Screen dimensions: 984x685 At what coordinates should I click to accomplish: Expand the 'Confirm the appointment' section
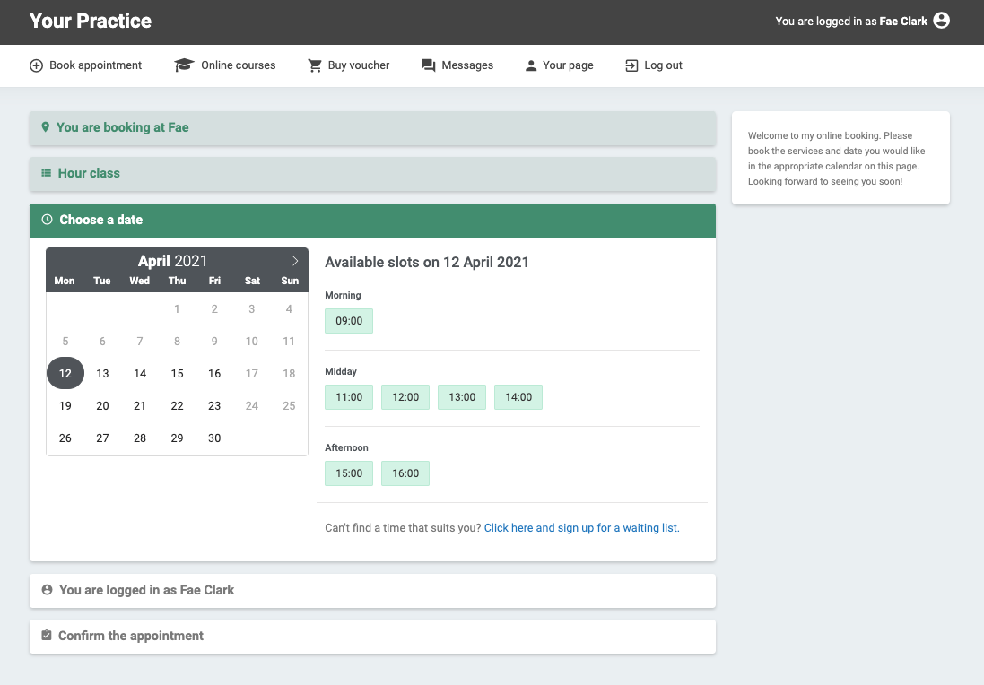tap(130, 636)
